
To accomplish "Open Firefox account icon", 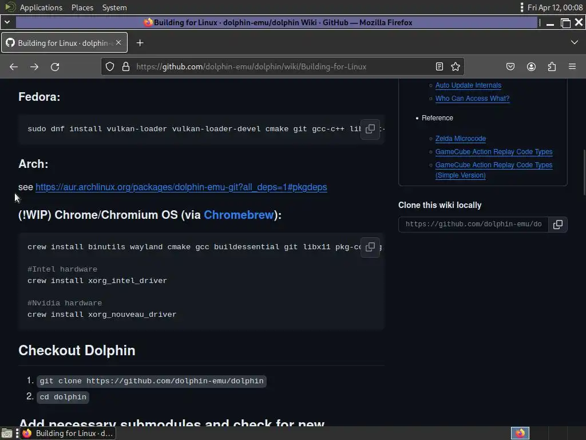I will pyautogui.click(x=531, y=66).
